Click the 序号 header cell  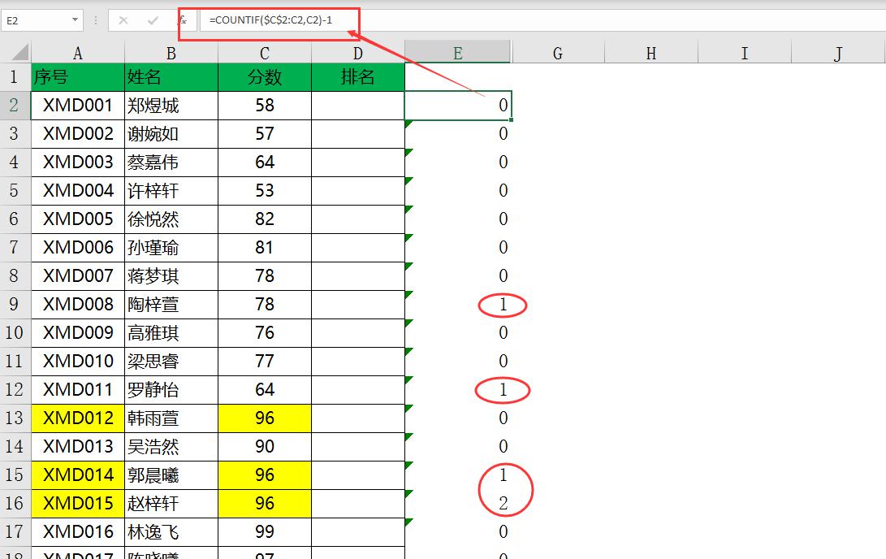(78, 77)
